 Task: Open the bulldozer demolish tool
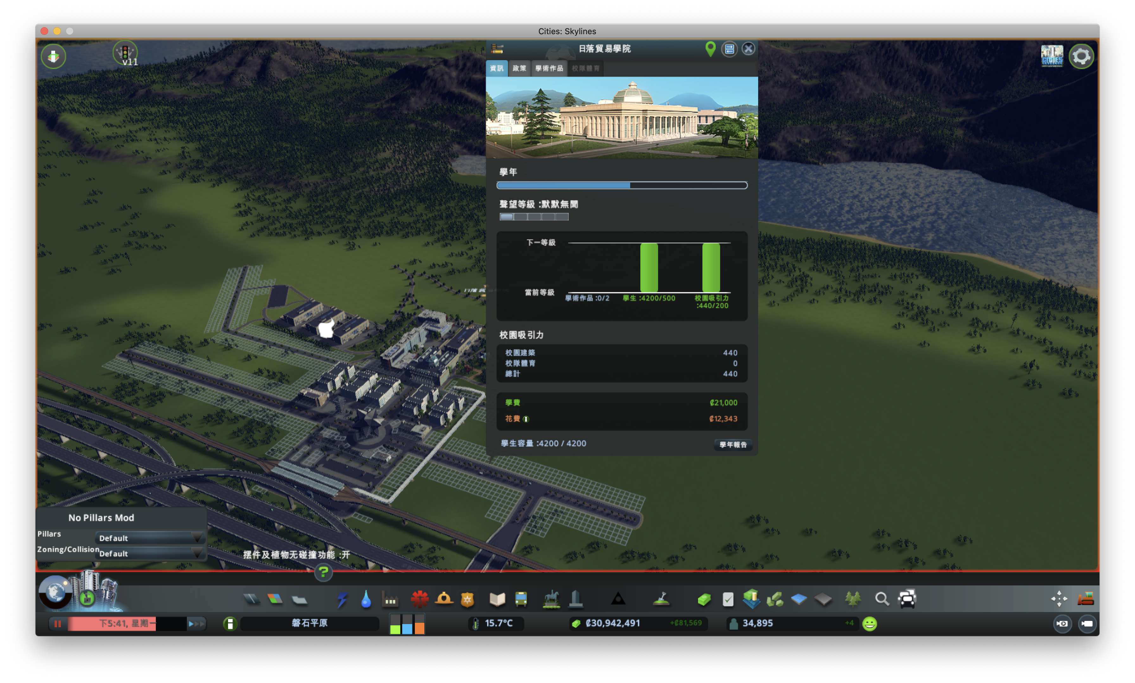tap(1085, 599)
